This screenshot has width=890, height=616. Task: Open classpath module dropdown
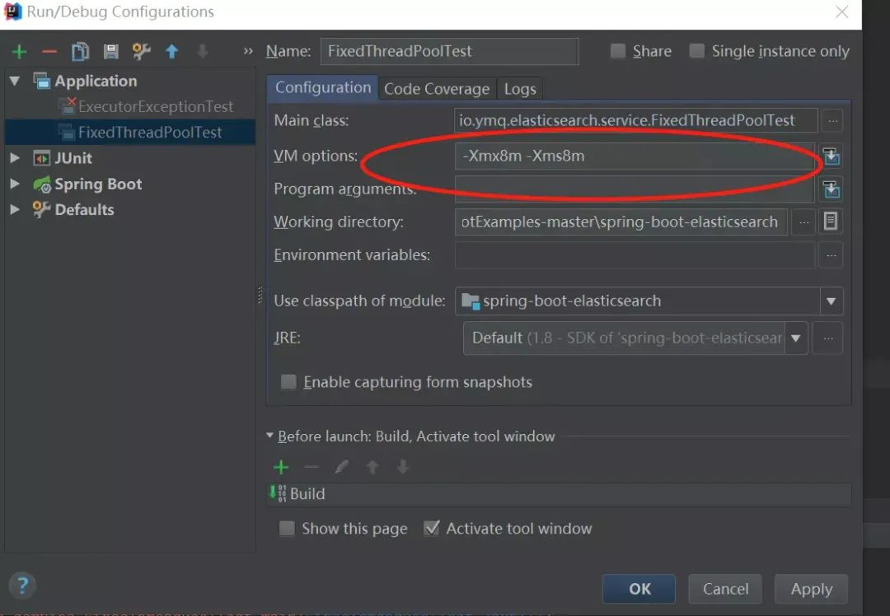point(831,301)
